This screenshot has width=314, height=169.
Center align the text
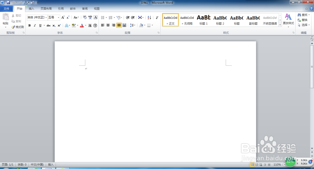click(108, 25)
